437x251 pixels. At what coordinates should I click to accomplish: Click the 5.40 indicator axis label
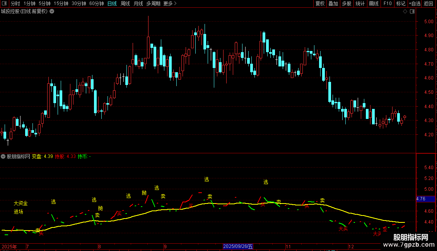428,168
